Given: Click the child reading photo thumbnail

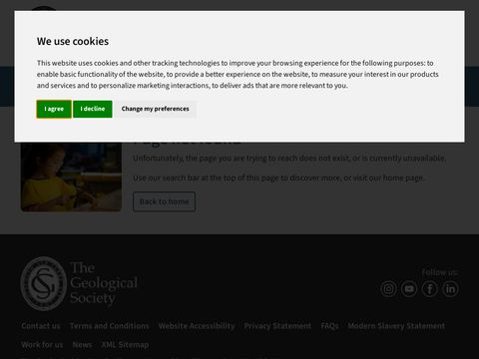Looking at the screenshot, I should click(71, 177).
